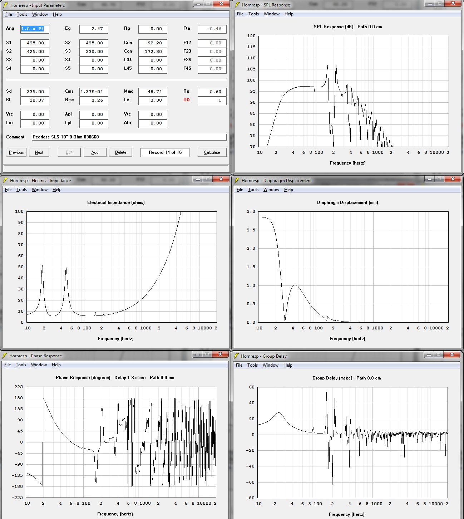Click the Delete record button

120,152
